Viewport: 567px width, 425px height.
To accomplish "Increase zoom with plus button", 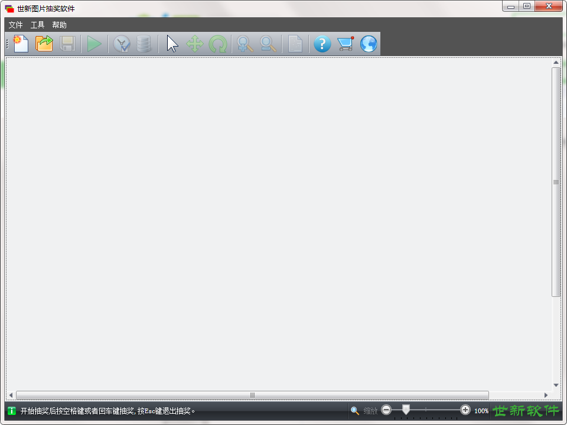I will tap(465, 410).
